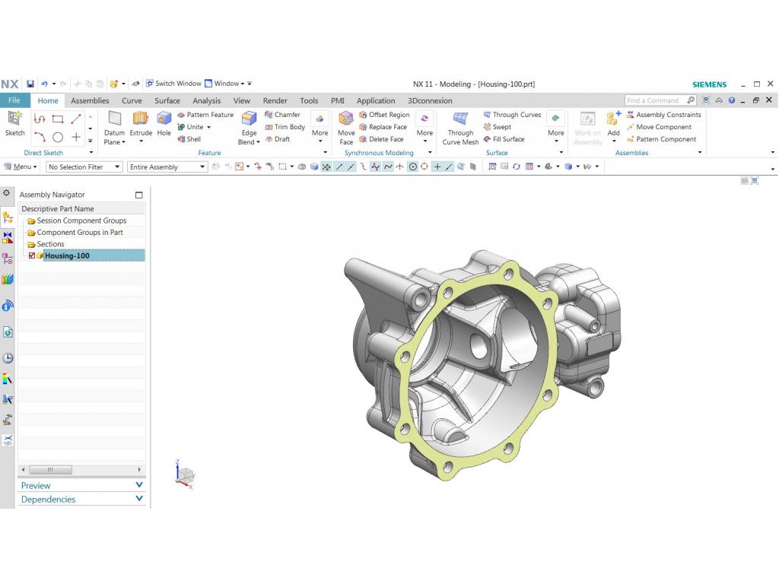Open the History clock sidebar icon
The image size is (779, 584).
[x=8, y=358]
